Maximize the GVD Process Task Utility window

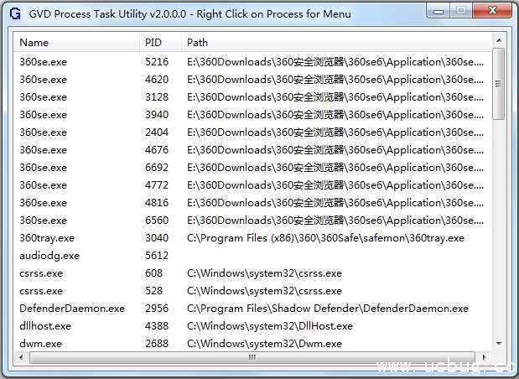462,12
